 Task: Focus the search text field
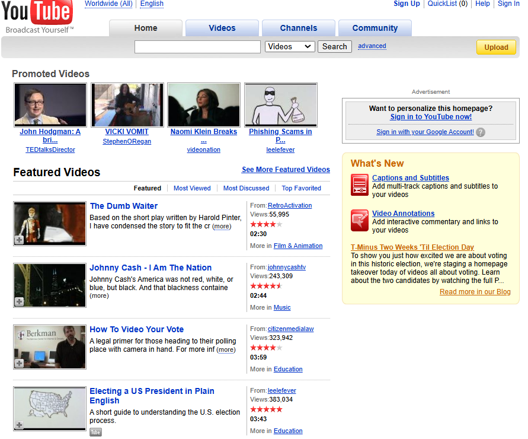pos(197,47)
